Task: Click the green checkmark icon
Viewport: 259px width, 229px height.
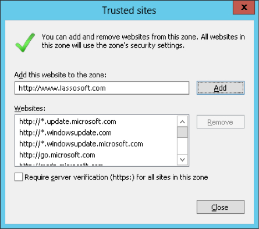Action: click(25, 42)
